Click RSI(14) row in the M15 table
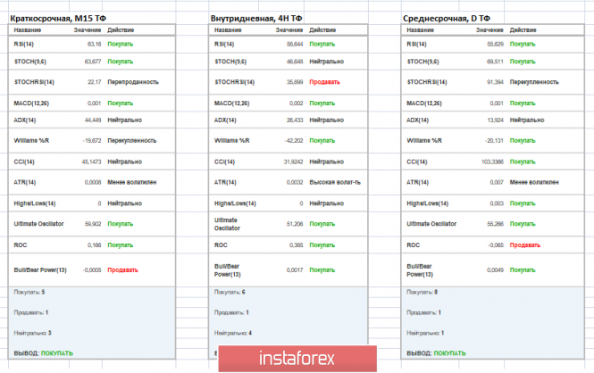The height and width of the screenshot is (373, 594). tap(92, 45)
